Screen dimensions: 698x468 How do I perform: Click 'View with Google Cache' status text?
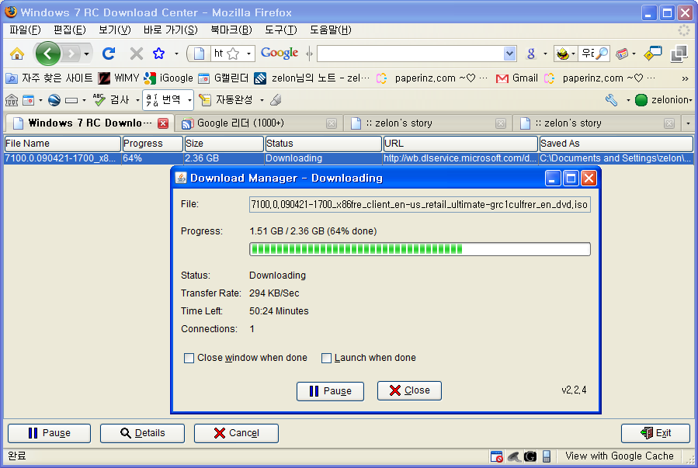click(620, 456)
